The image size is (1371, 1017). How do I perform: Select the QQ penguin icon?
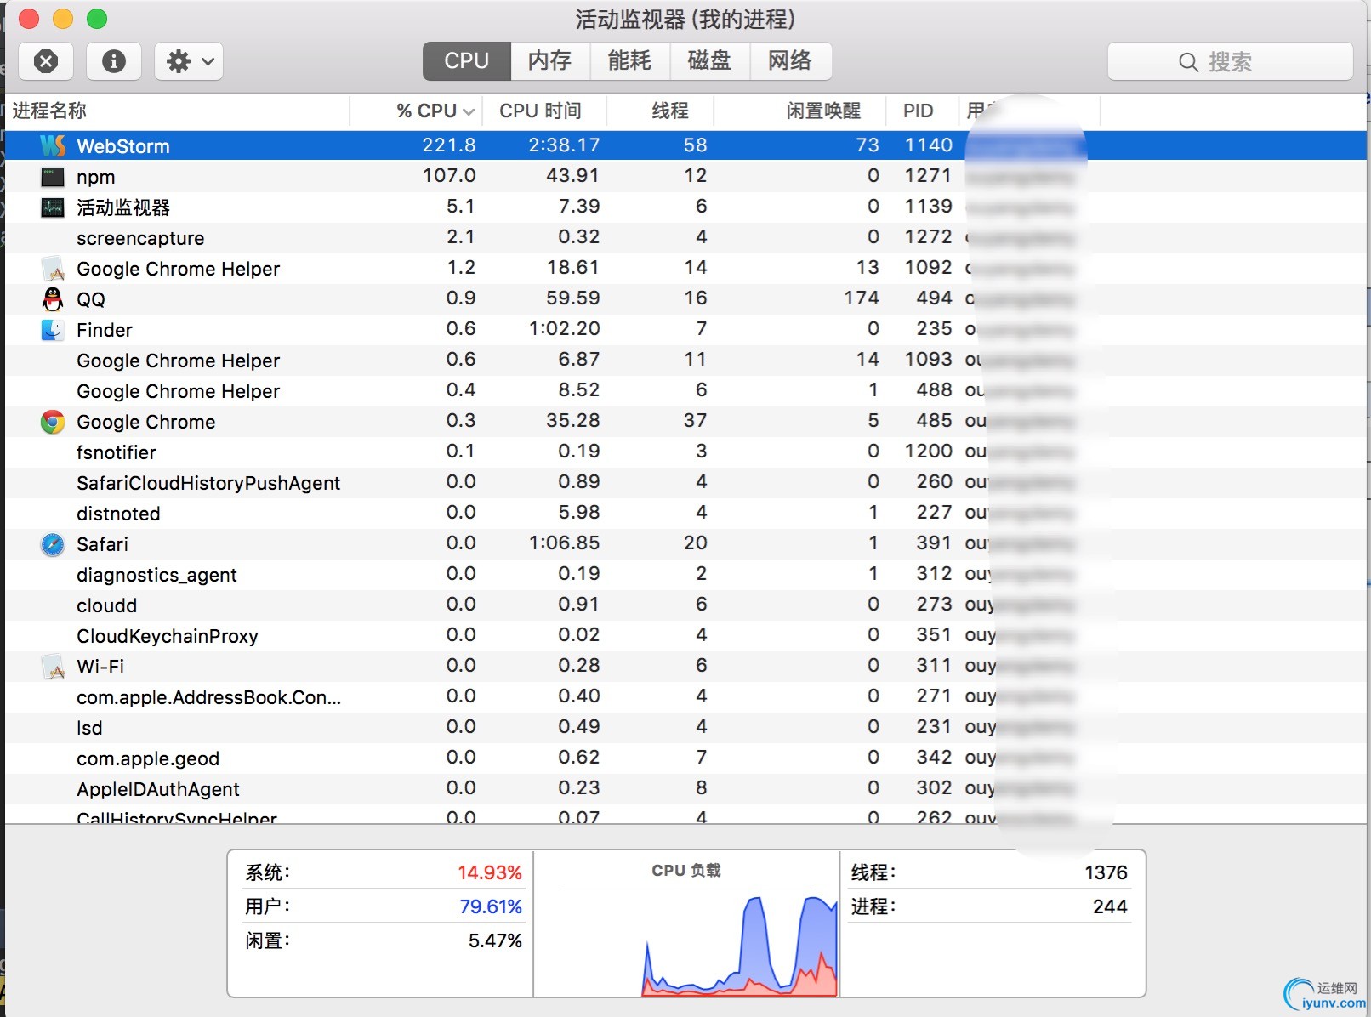(53, 299)
